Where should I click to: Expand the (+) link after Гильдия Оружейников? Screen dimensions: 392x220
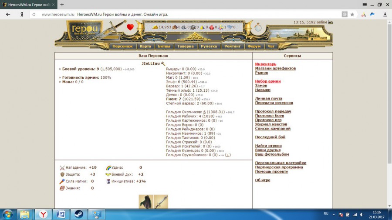click(x=227, y=155)
